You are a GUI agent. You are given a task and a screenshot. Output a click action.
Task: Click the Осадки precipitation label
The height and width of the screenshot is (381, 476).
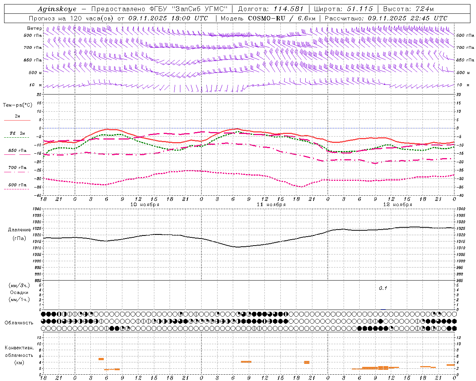(x=19, y=292)
